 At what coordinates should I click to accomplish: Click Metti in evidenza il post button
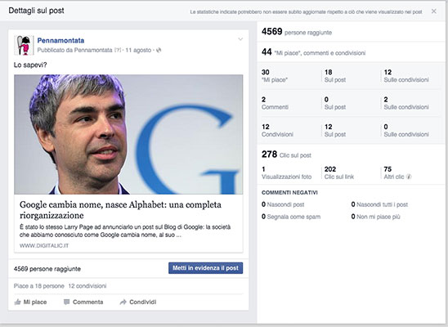[205, 268]
